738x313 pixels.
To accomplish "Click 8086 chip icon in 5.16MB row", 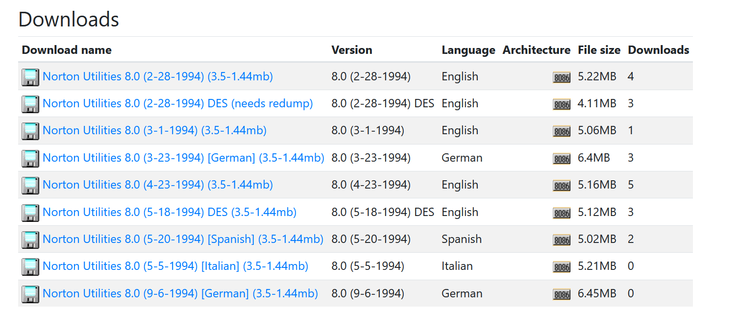I will [x=562, y=186].
